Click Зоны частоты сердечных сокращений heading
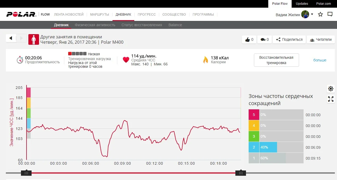337x180 pixels. (x=281, y=100)
